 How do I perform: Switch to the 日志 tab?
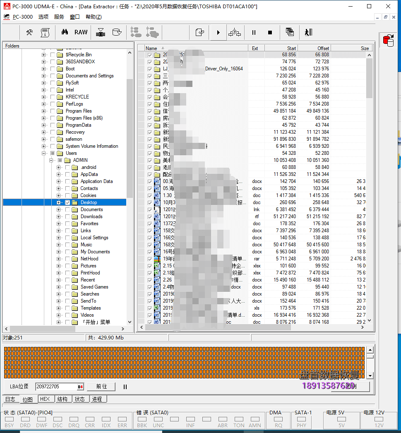point(10,399)
